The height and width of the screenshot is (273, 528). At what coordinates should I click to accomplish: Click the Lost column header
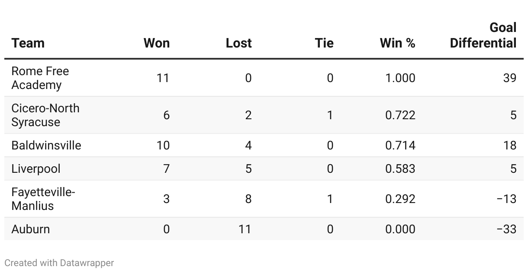pos(238,43)
